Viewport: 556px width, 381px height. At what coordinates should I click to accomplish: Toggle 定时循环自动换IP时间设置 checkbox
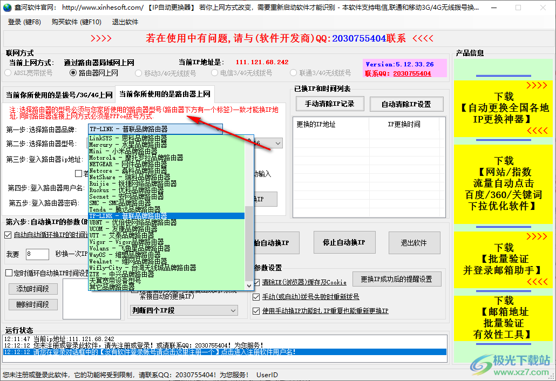tap(9, 273)
